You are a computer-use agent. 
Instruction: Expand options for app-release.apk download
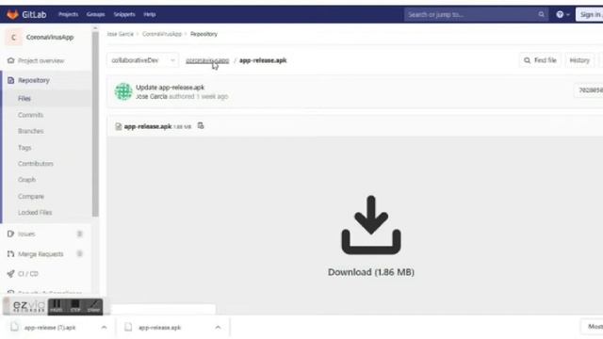point(218,328)
